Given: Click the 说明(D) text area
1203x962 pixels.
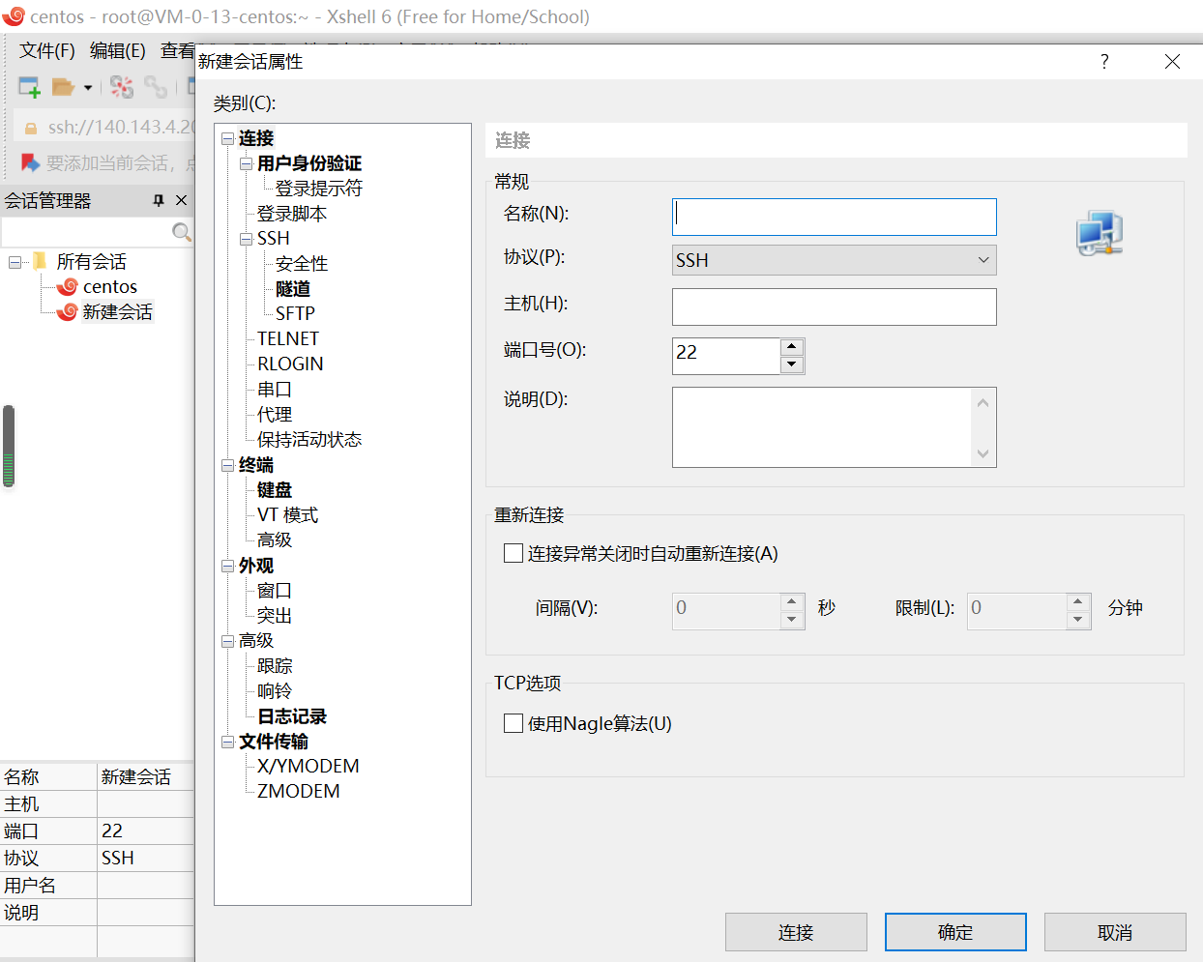Looking at the screenshot, I should point(834,427).
